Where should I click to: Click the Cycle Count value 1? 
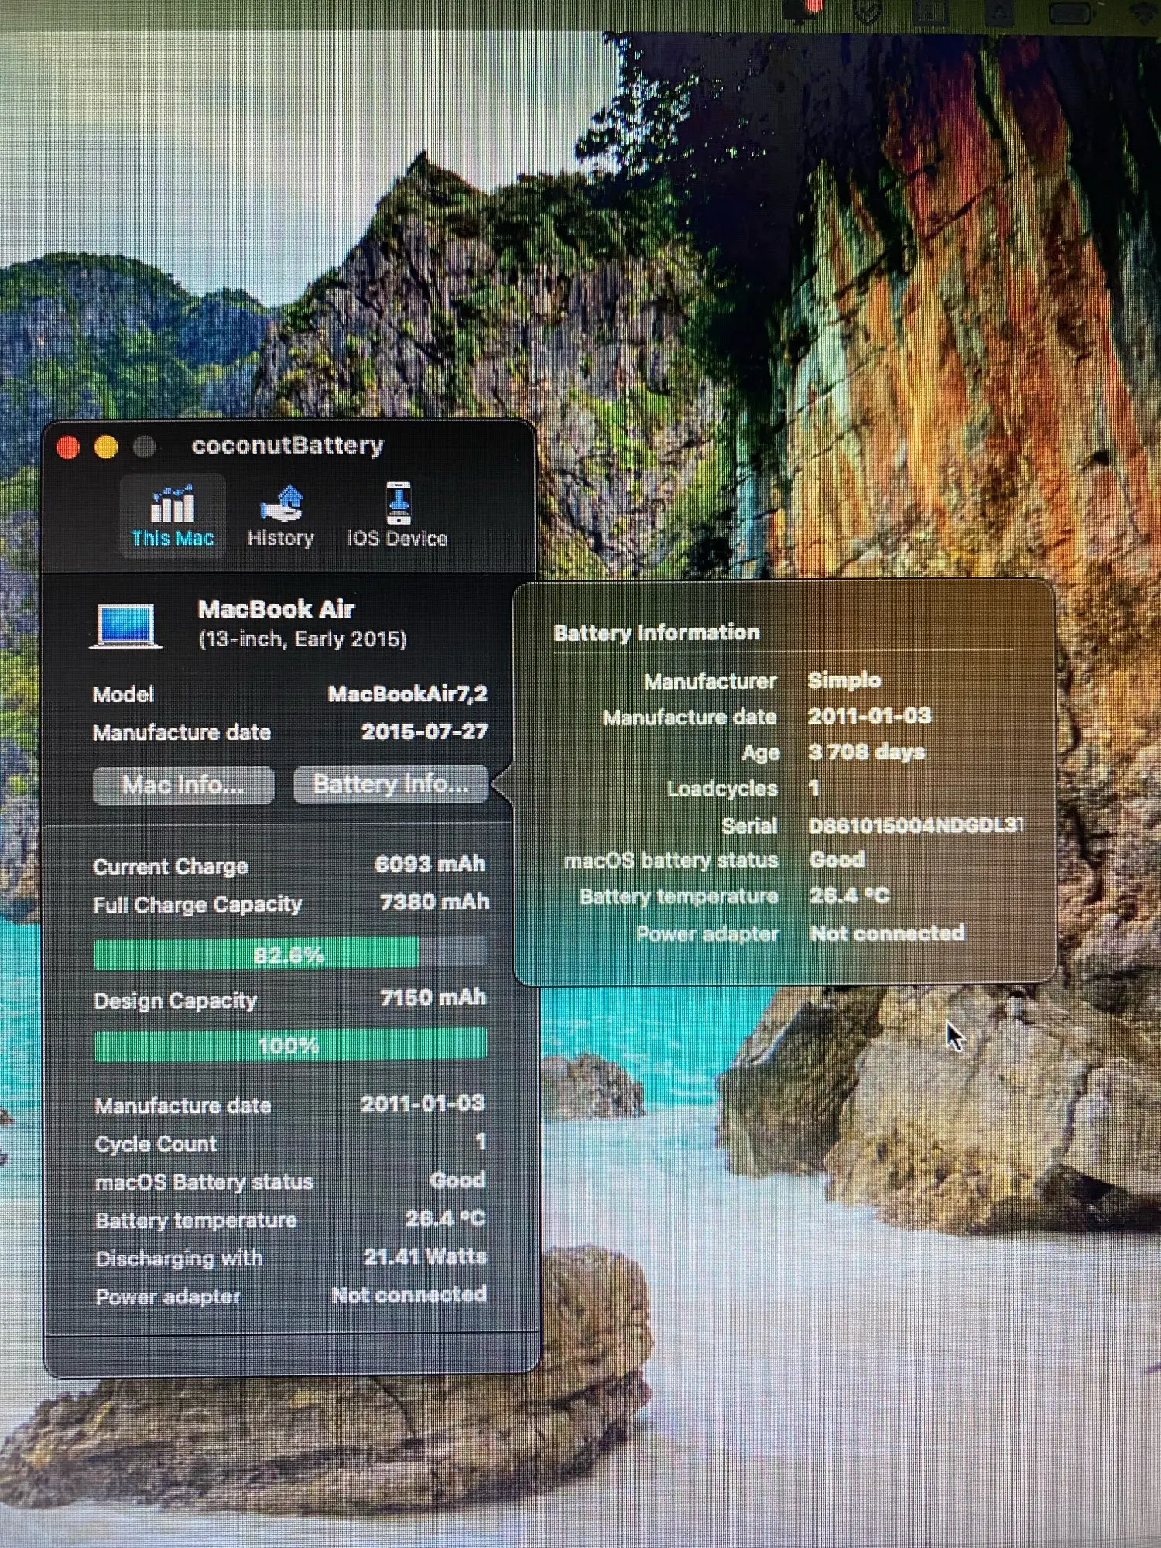[x=481, y=1142]
